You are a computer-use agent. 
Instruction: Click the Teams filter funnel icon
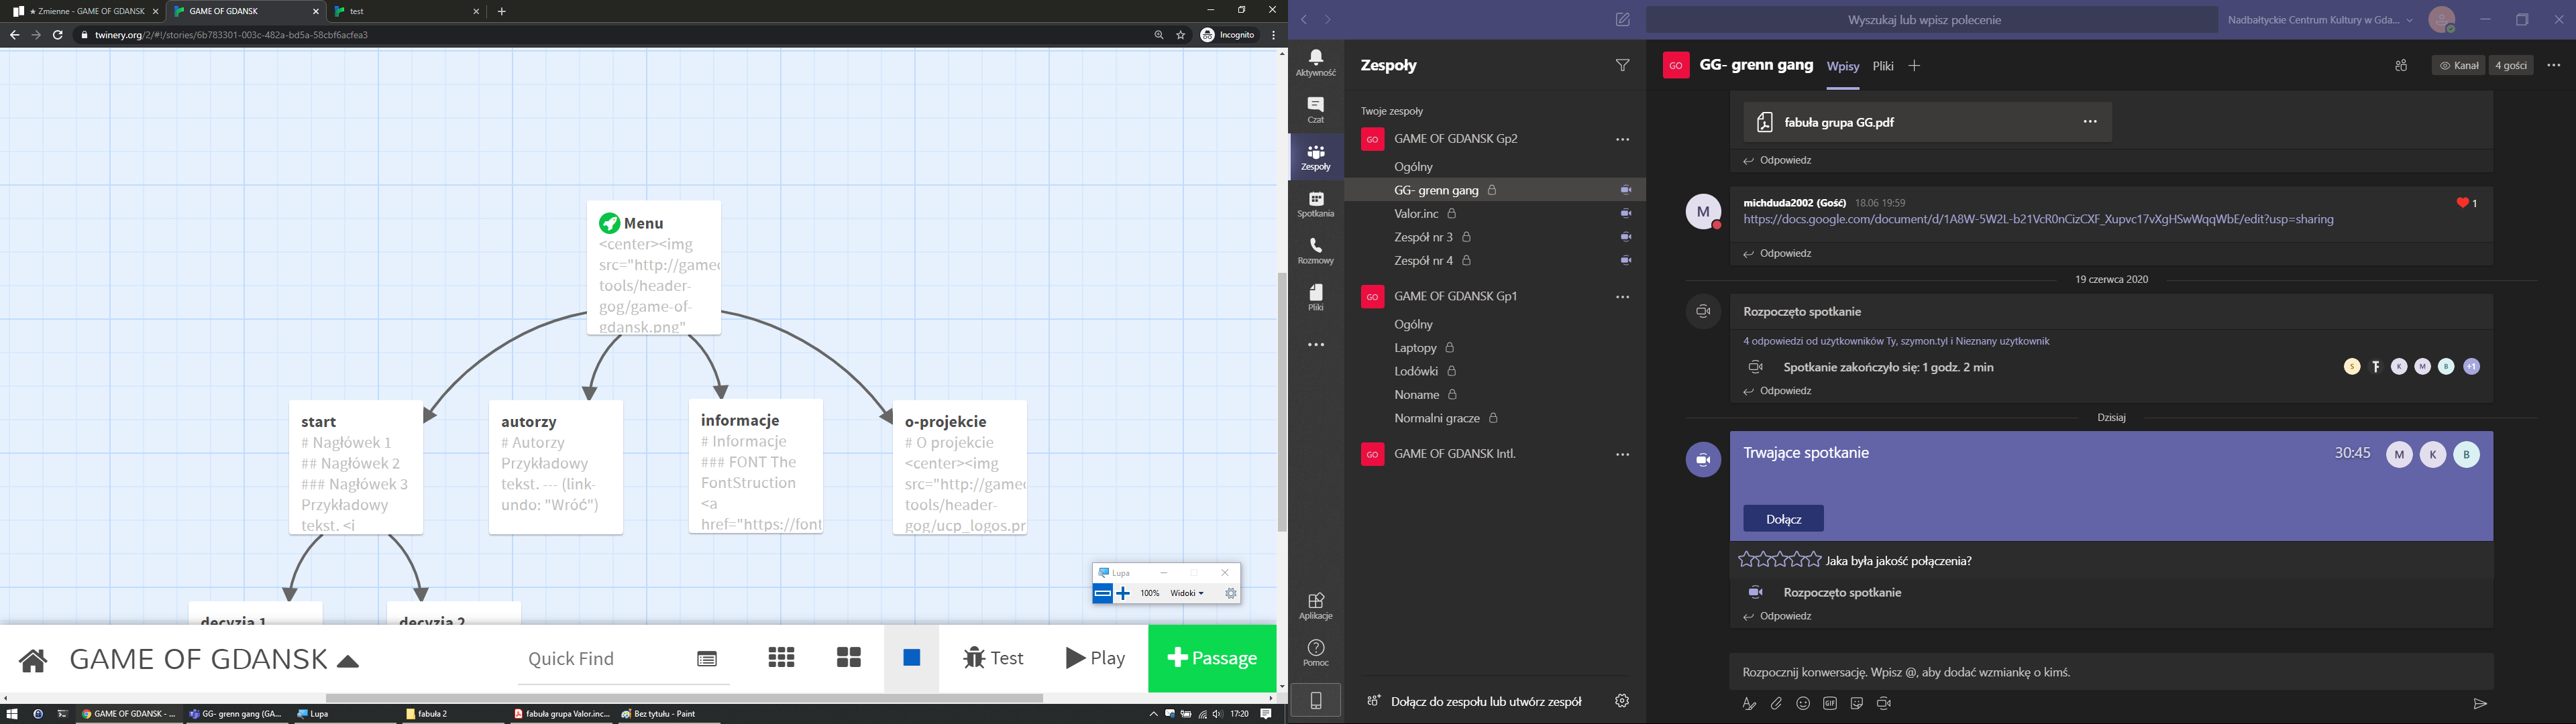coord(1622,66)
